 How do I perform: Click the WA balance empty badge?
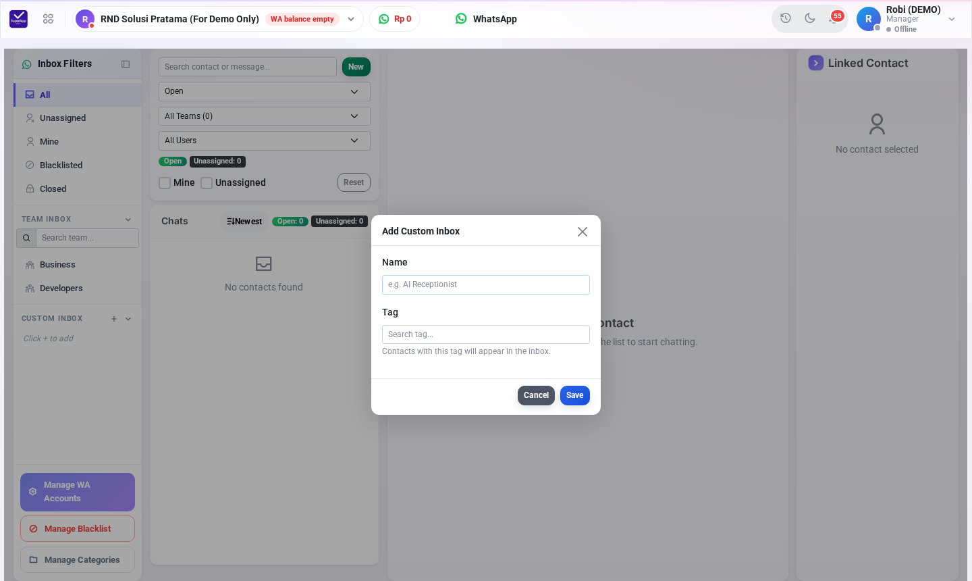302,19
